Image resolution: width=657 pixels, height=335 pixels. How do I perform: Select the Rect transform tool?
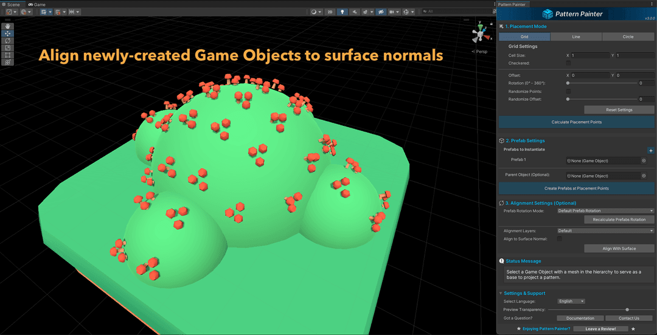pos(8,55)
